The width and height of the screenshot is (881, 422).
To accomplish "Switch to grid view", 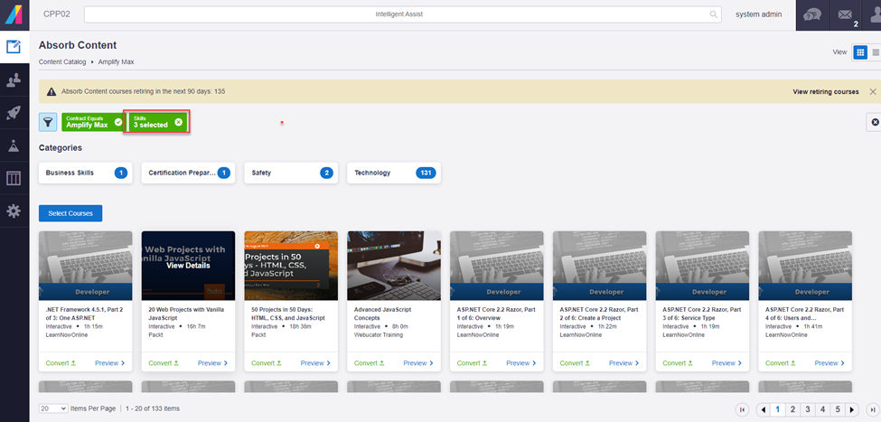I will point(859,52).
